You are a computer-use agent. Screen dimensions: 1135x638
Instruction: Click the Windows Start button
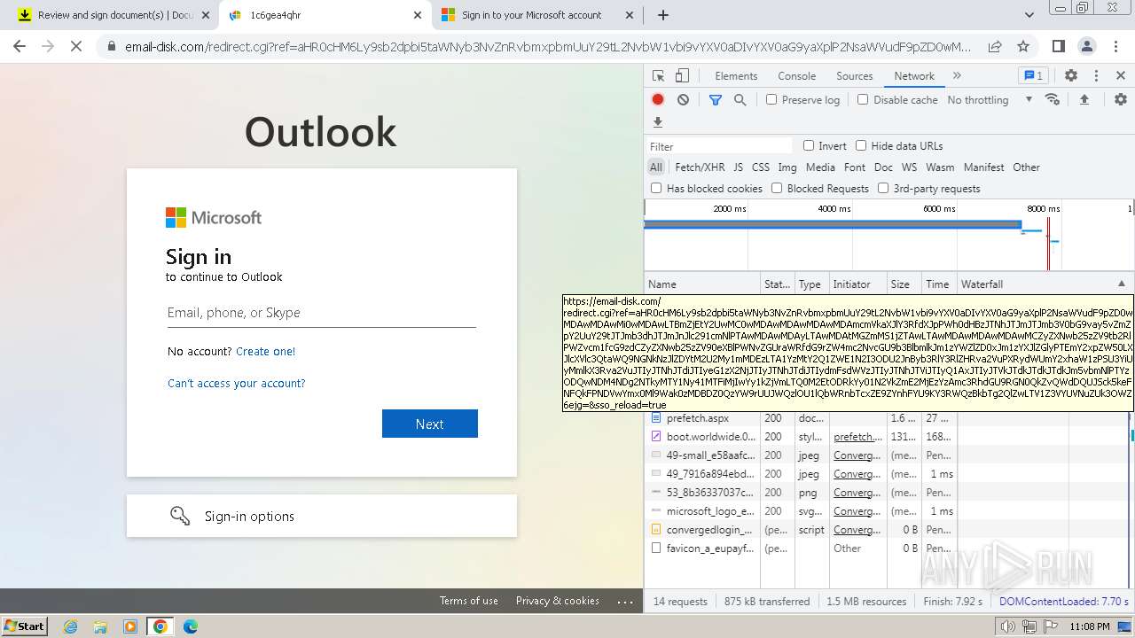pos(25,626)
